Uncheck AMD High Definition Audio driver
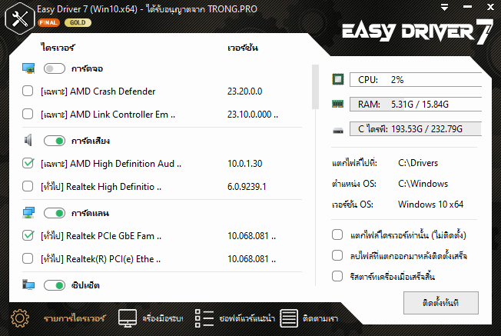501x336 pixels. [28, 164]
